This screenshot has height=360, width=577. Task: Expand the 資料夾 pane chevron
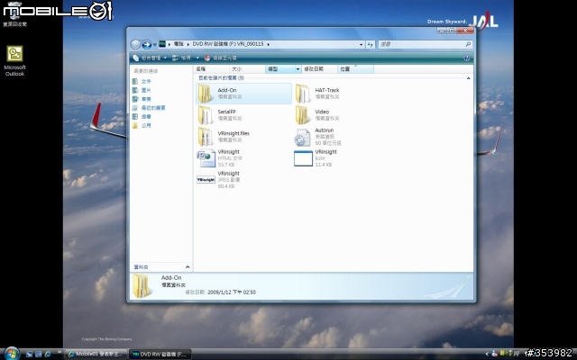click(x=188, y=267)
